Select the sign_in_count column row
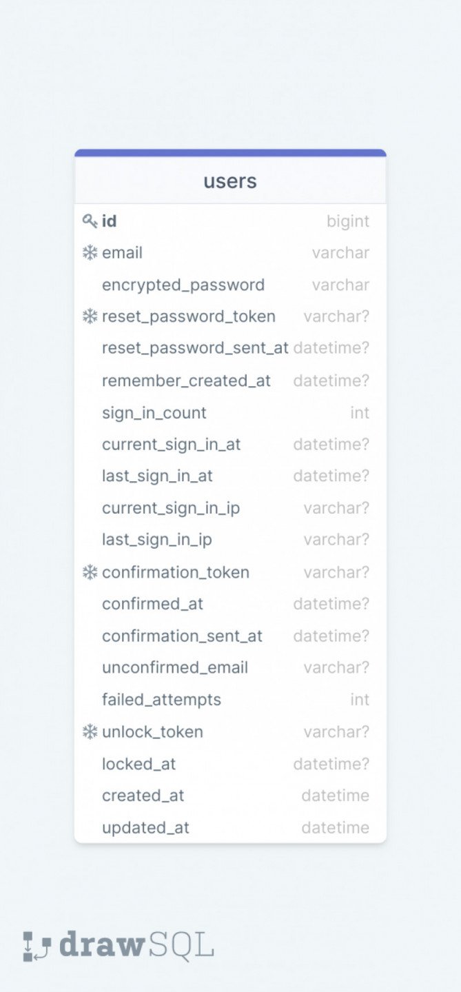Image resolution: width=461 pixels, height=992 pixels. point(230,412)
